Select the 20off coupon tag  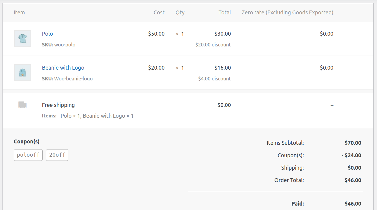tap(57, 155)
